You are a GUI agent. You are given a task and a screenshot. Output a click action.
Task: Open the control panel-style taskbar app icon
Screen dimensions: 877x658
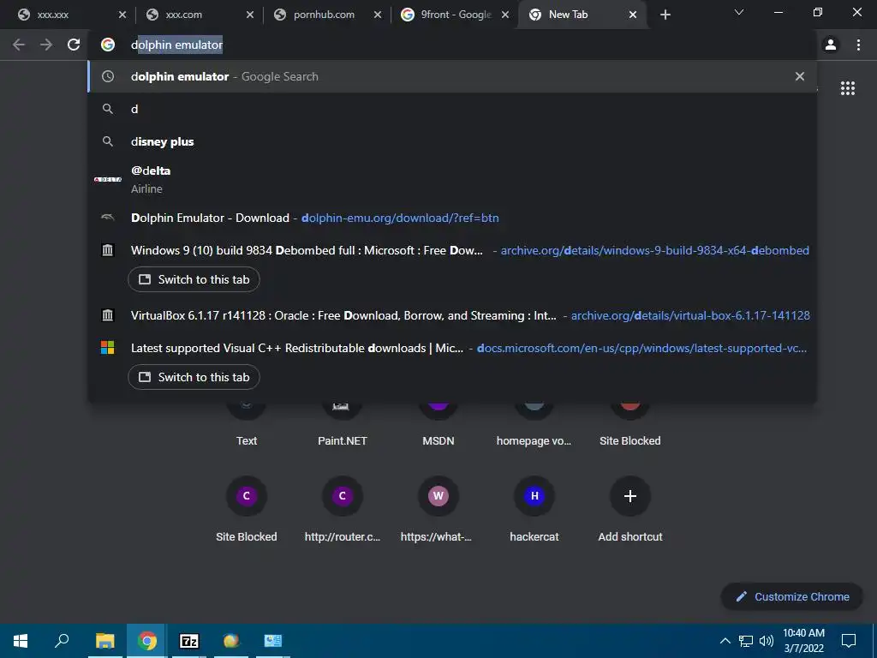point(273,641)
